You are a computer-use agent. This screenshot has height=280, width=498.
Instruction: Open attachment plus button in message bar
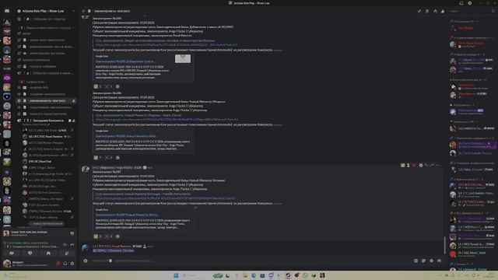point(86,261)
